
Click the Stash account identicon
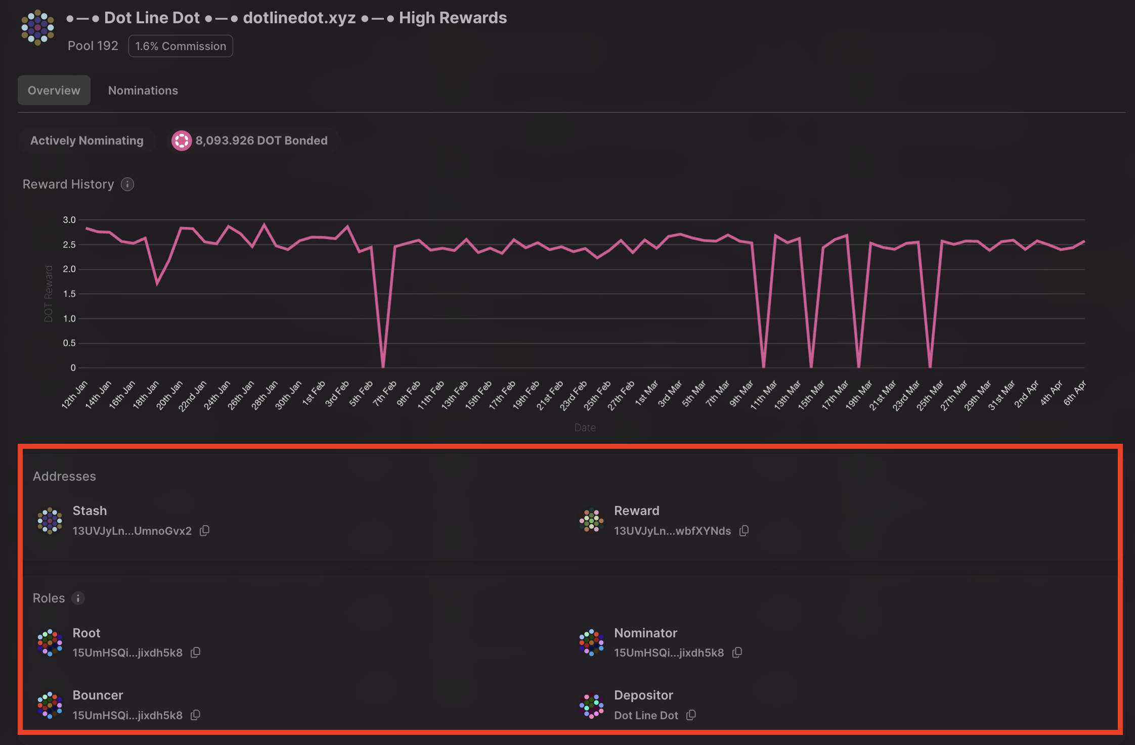pyautogui.click(x=50, y=521)
